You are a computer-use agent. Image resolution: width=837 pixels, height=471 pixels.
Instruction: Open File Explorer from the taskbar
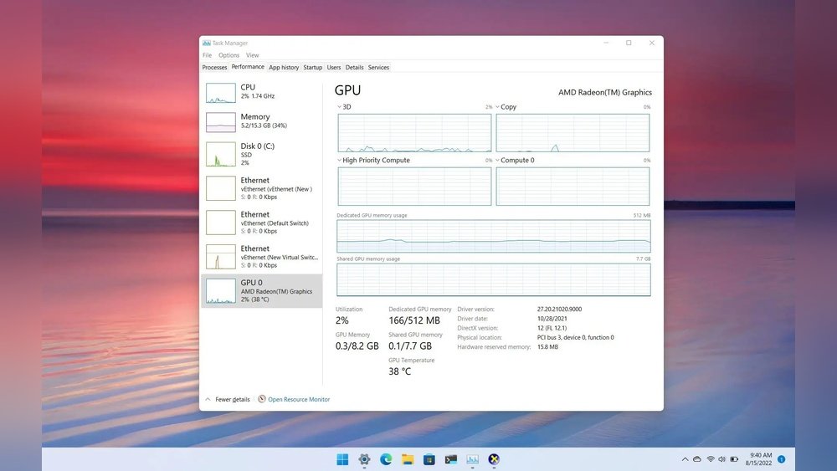coord(408,459)
